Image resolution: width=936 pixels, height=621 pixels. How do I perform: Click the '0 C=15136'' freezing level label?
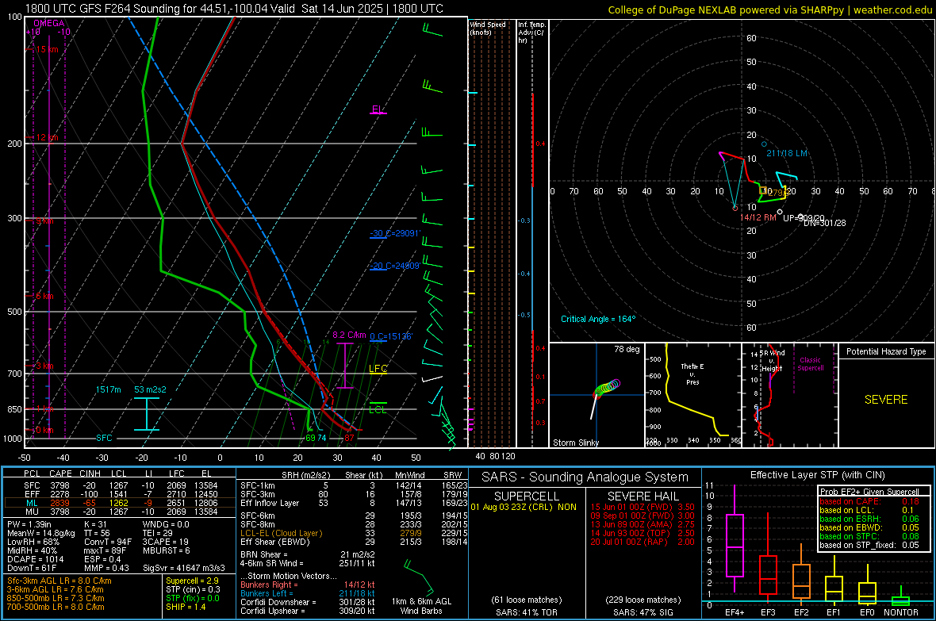[x=391, y=336]
